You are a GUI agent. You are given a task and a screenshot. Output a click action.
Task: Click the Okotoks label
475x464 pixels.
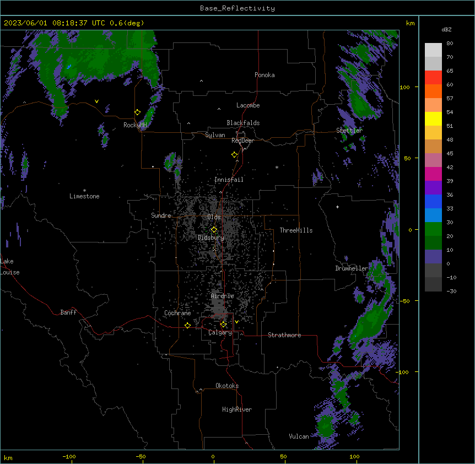[x=227, y=386]
